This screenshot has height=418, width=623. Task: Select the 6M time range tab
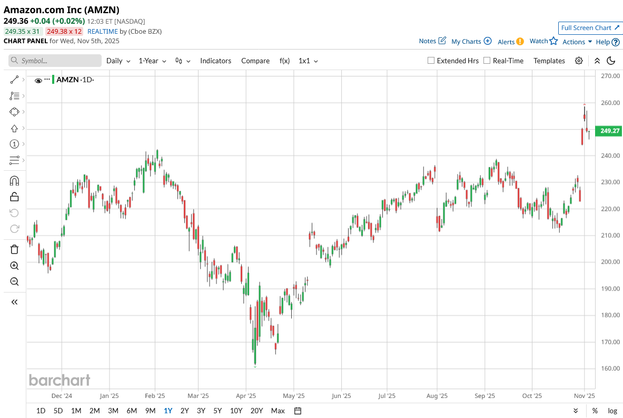(x=132, y=411)
